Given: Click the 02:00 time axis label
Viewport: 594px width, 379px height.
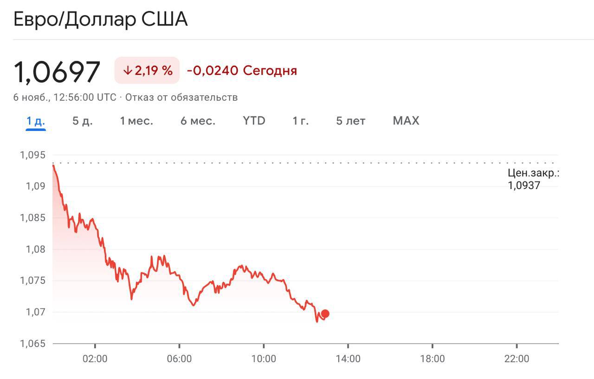Looking at the screenshot, I should tap(95, 359).
